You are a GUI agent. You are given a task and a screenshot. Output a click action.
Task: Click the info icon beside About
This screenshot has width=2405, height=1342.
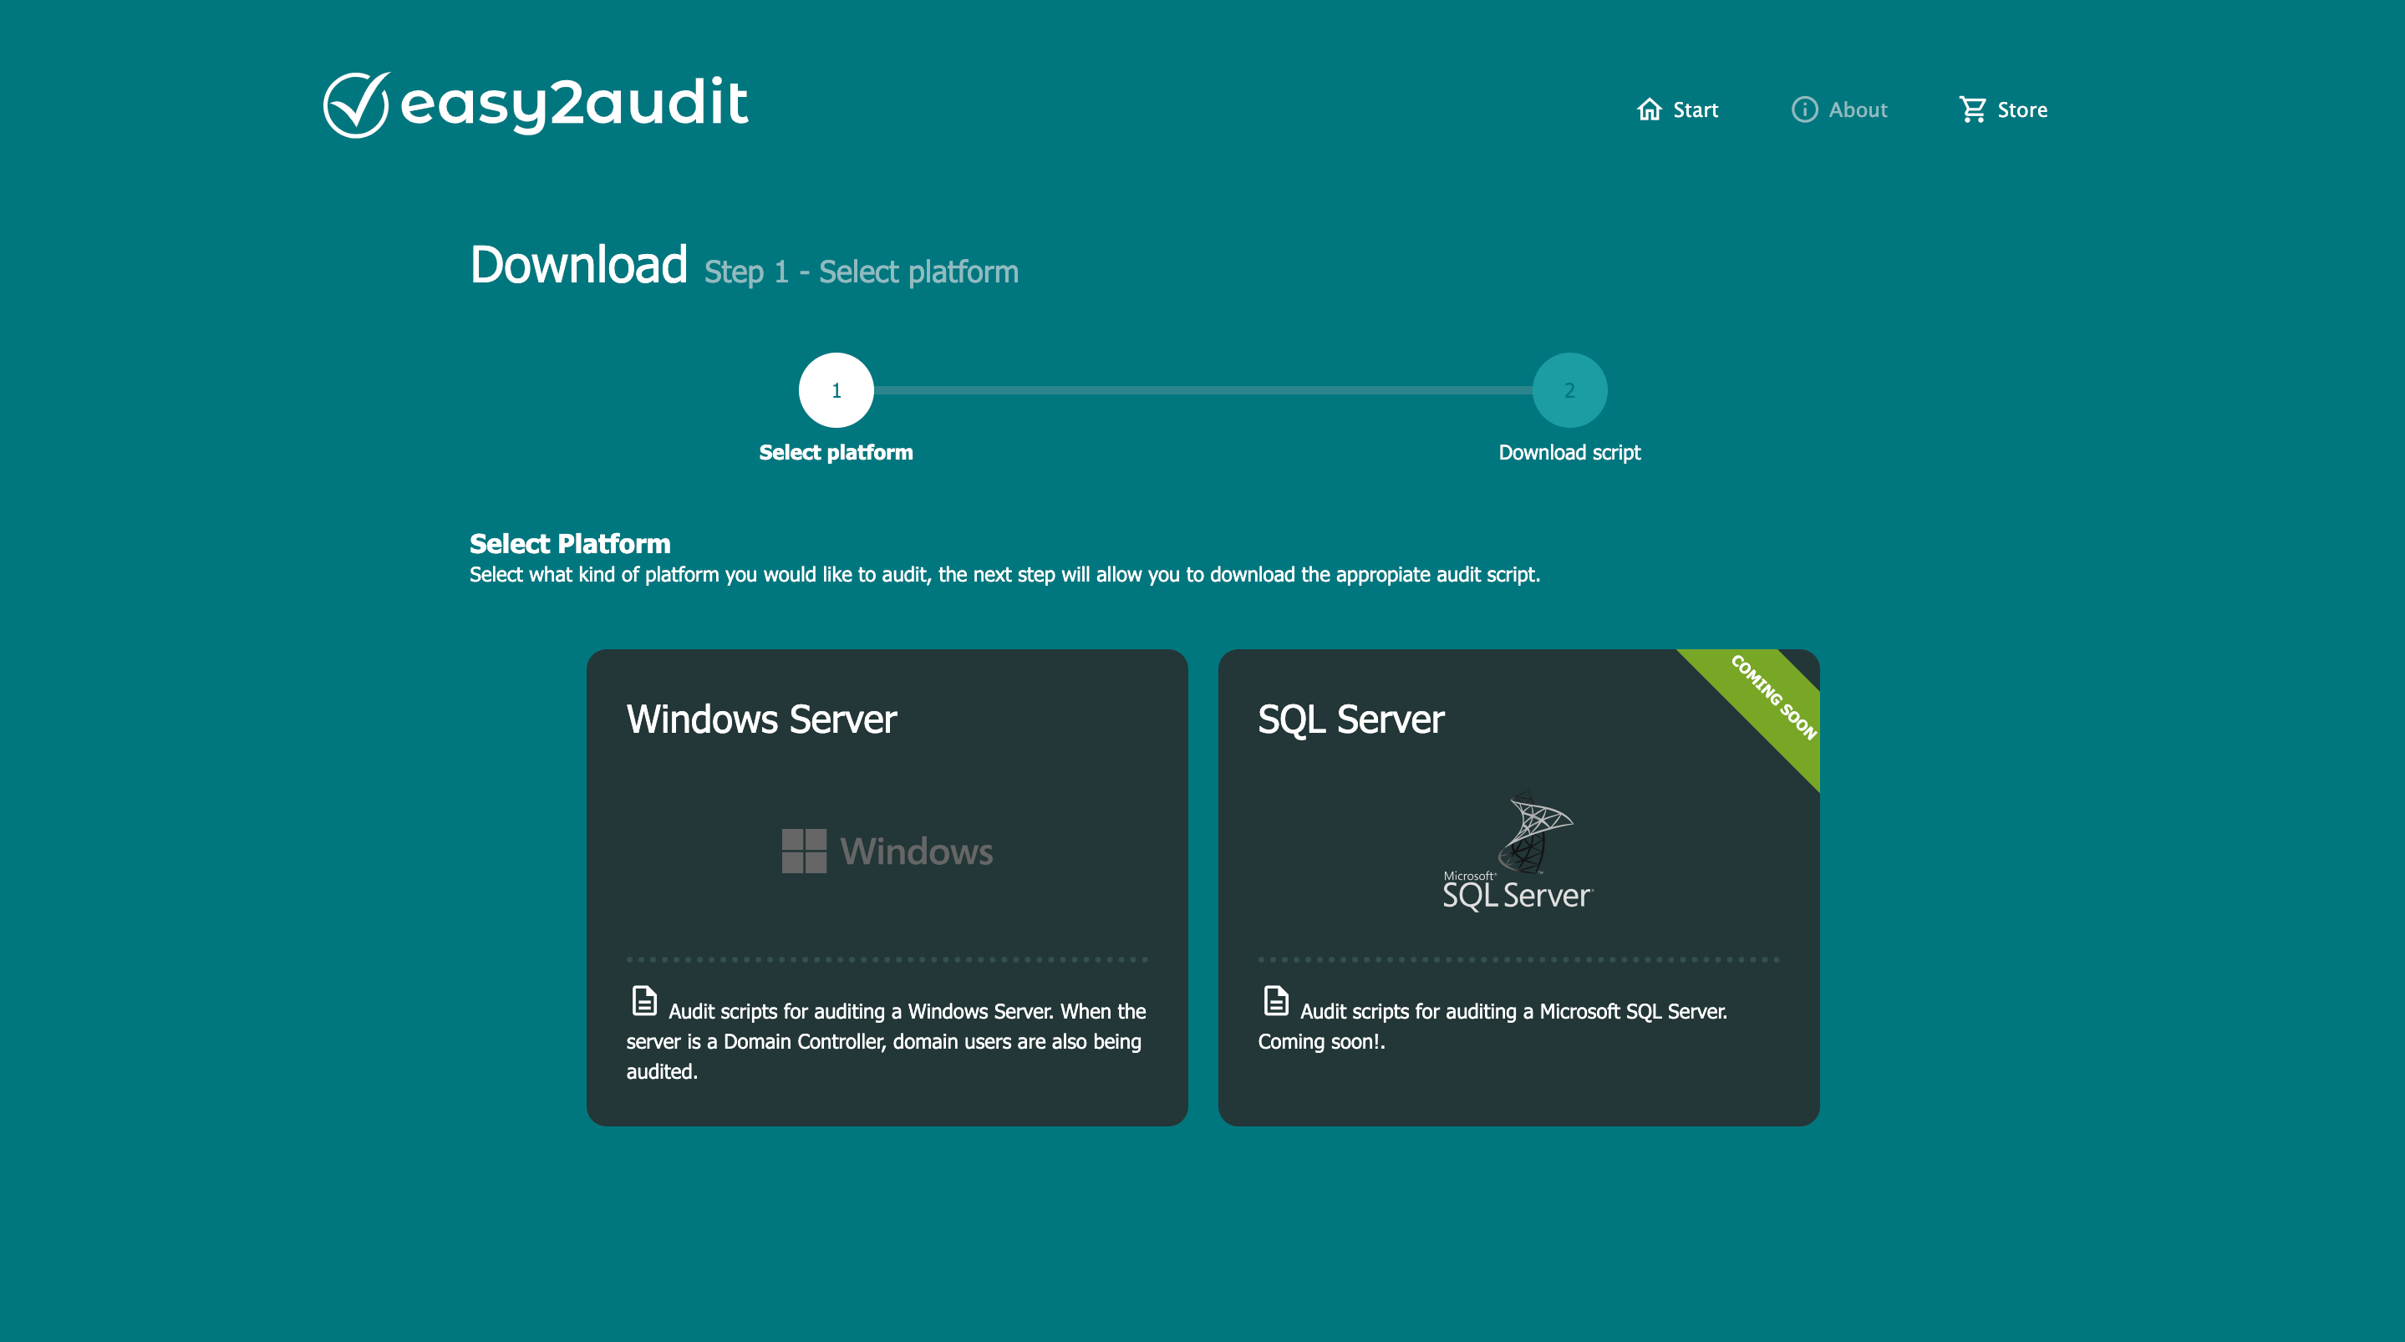(x=1803, y=109)
